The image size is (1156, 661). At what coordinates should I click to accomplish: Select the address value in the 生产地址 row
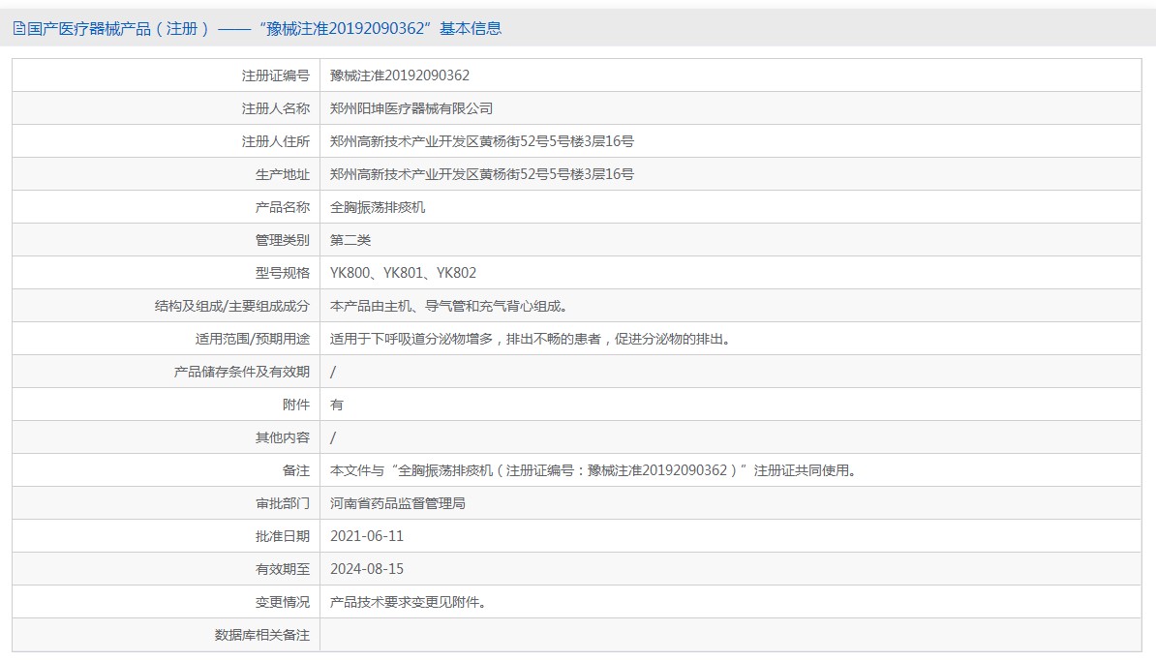[481, 174]
